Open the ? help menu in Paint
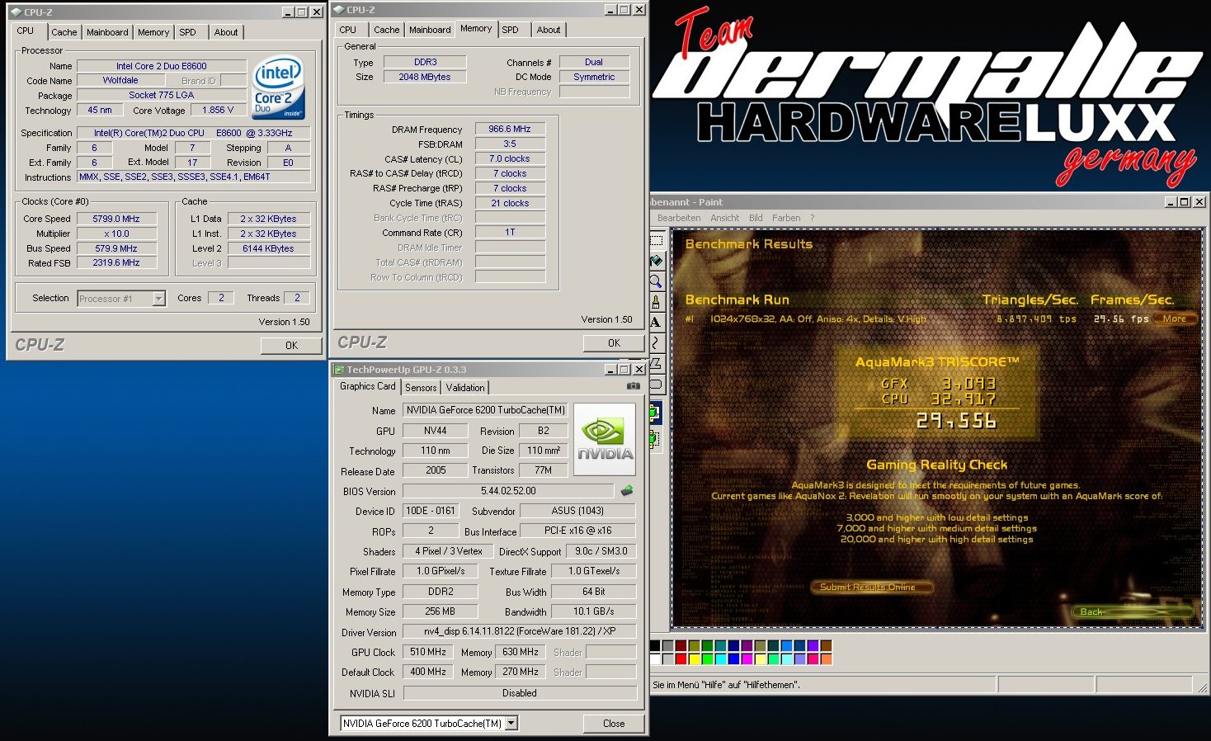 812,218
